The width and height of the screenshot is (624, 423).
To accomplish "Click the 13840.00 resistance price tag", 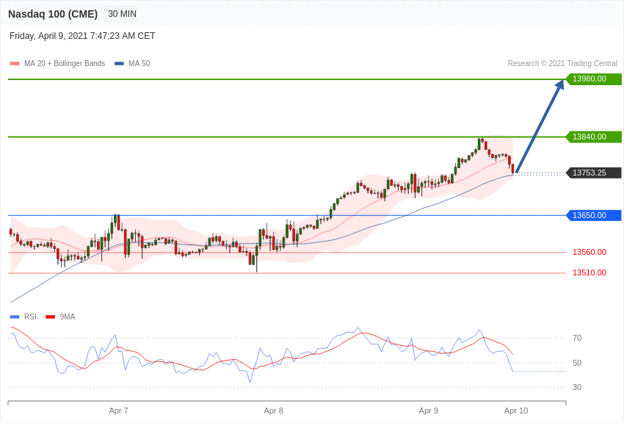I will (593, 137).
